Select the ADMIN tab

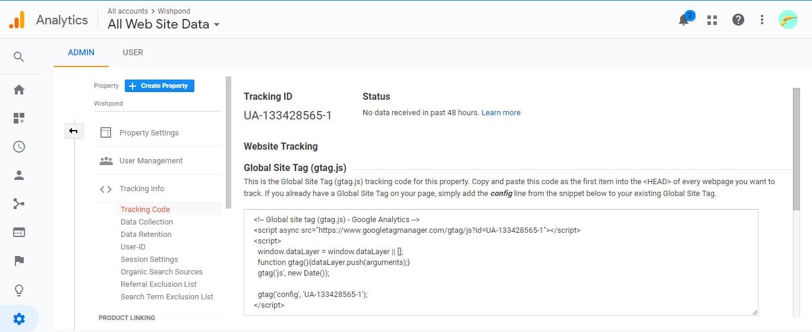pos(81,52)
